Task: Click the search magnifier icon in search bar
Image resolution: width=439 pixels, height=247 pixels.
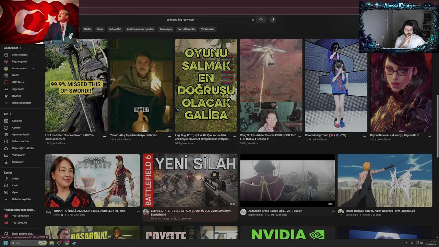Action: click(x=261, y=20)
